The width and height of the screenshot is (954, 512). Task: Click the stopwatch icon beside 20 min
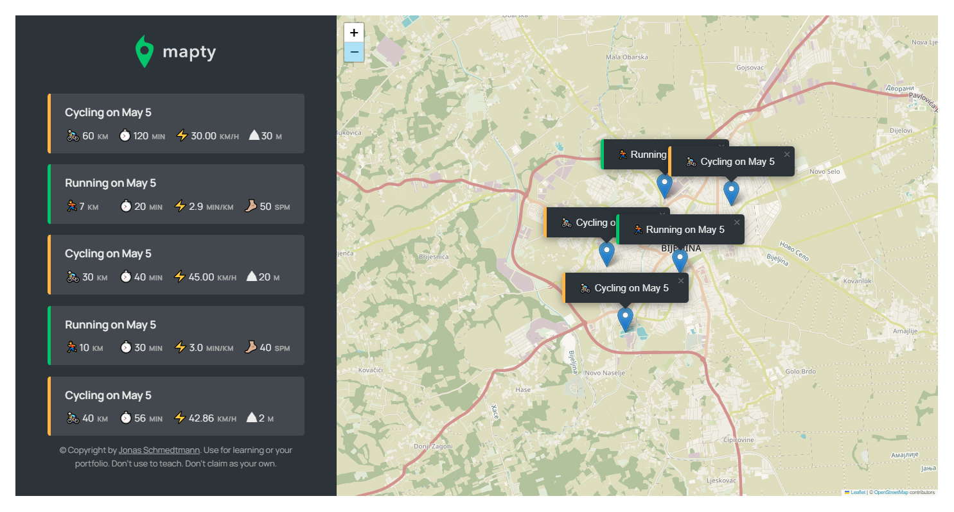(x=125, y=207)
